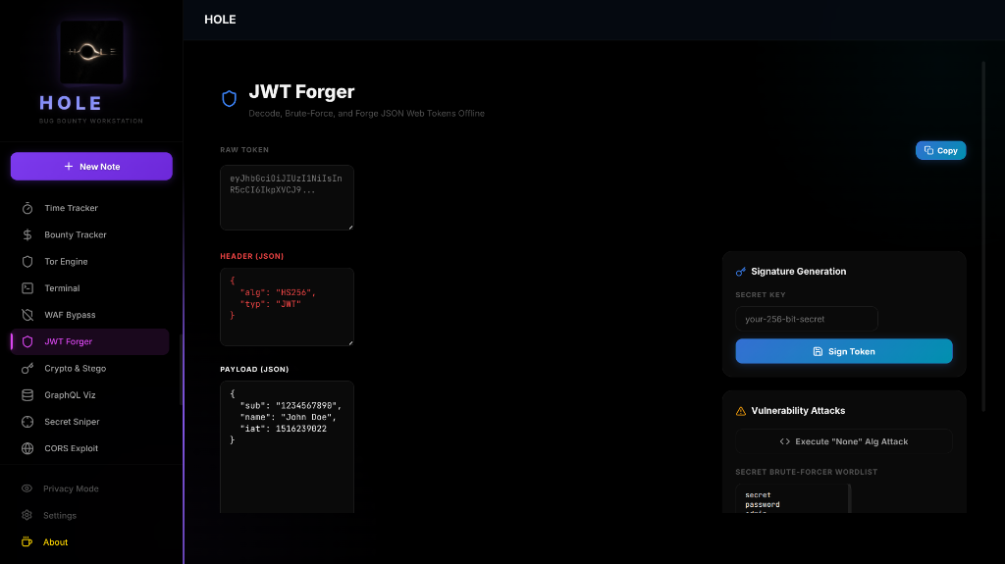Click the crossed shield WAF Bypass icon
The image size is (1005, 564).
point(27,315)
